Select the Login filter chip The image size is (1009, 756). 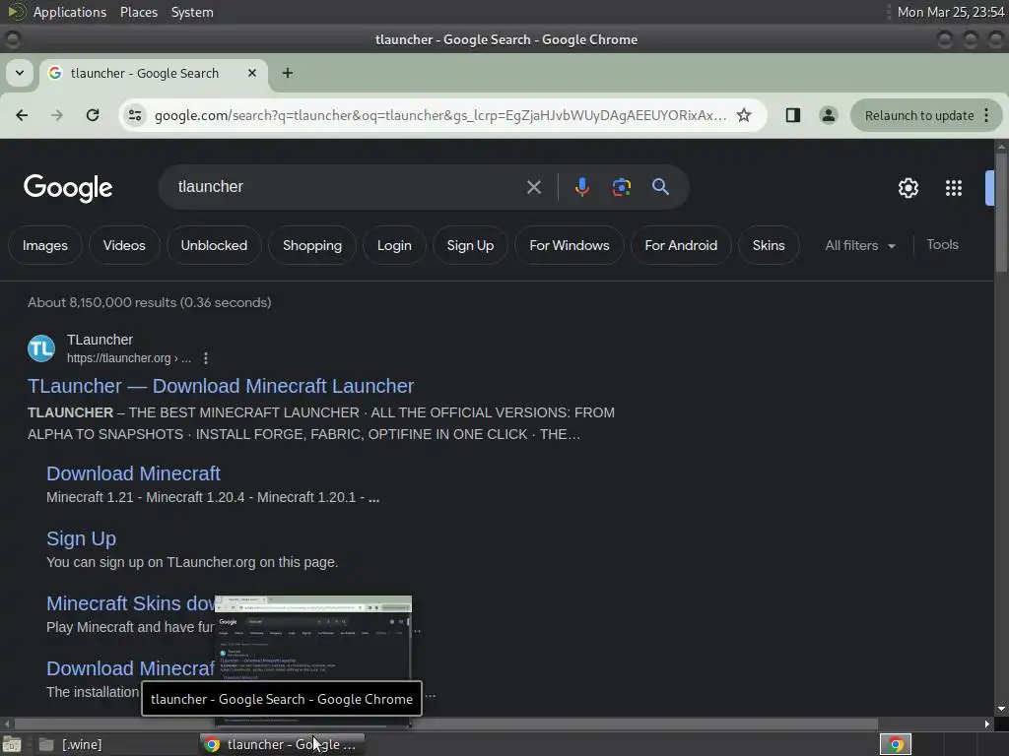pyautogui.click(x=394, y=245)
